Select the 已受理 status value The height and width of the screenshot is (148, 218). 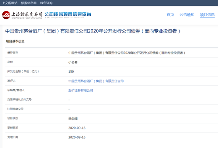point(73,119)
